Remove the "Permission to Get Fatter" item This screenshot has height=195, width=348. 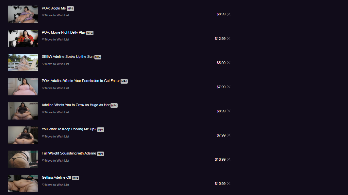point(229,87)
